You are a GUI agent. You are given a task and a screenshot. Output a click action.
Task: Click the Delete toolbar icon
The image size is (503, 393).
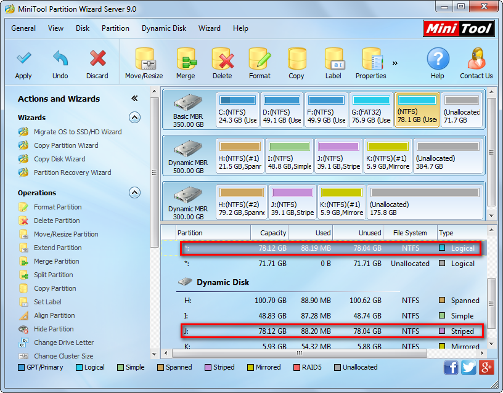pos(223,59)
